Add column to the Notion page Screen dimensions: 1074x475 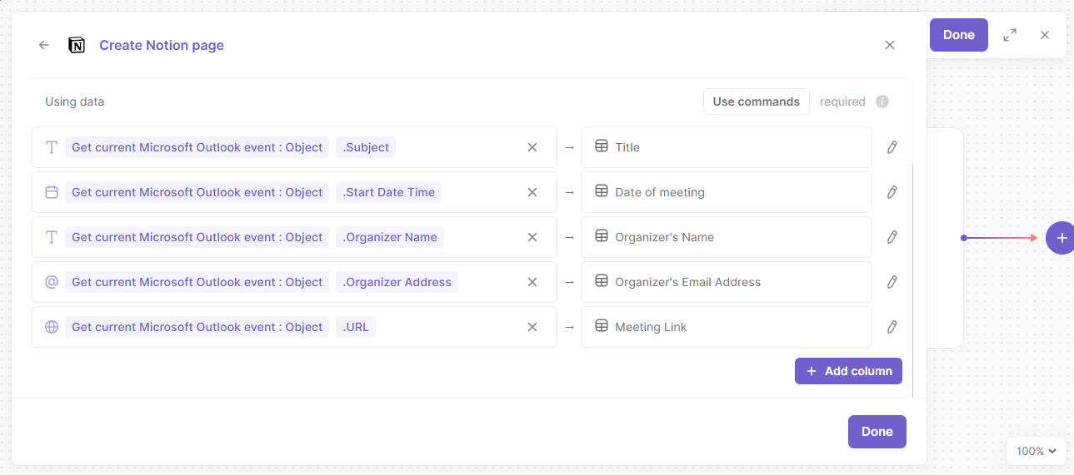coord(848,371)
